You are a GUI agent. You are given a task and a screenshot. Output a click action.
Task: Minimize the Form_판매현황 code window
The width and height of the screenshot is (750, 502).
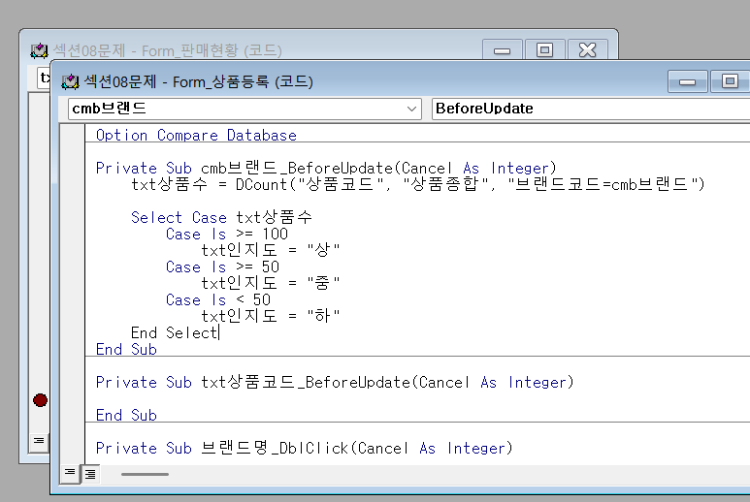coord(502,50)
